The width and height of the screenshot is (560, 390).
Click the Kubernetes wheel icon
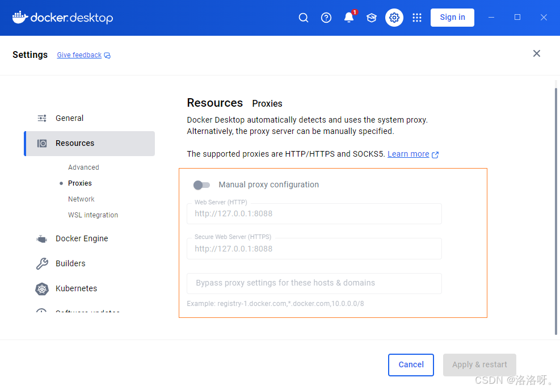[x=42, y=289]
